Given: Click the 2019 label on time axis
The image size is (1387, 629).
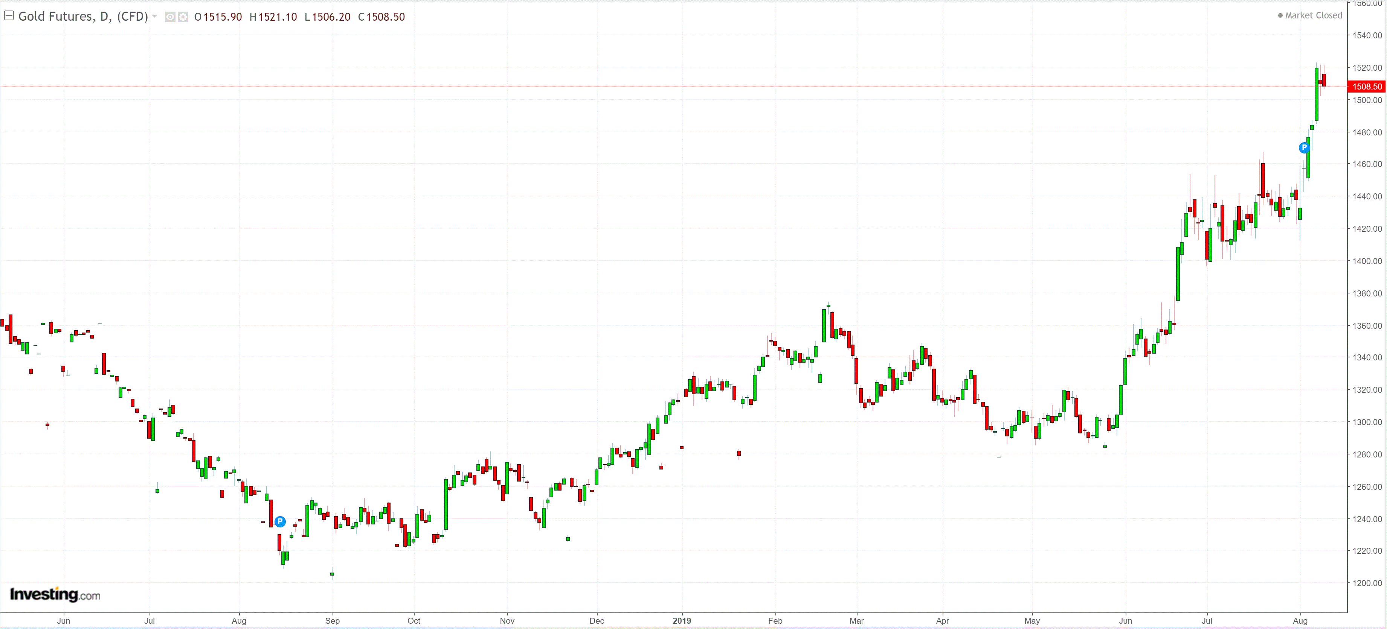Looking at the screenshot, I should pyautogui.click(x=682, y=620).
